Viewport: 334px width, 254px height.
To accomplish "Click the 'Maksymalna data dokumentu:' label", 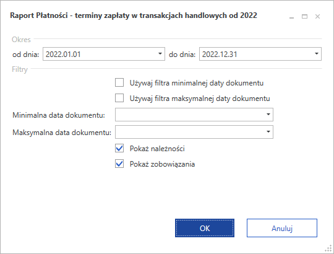I will pos(62,133).
